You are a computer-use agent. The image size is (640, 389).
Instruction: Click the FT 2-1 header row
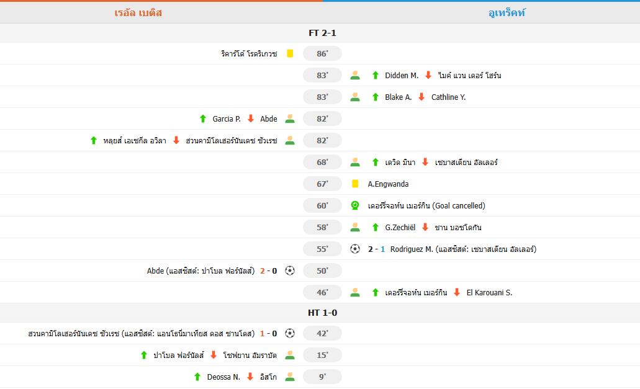point(322,33)
